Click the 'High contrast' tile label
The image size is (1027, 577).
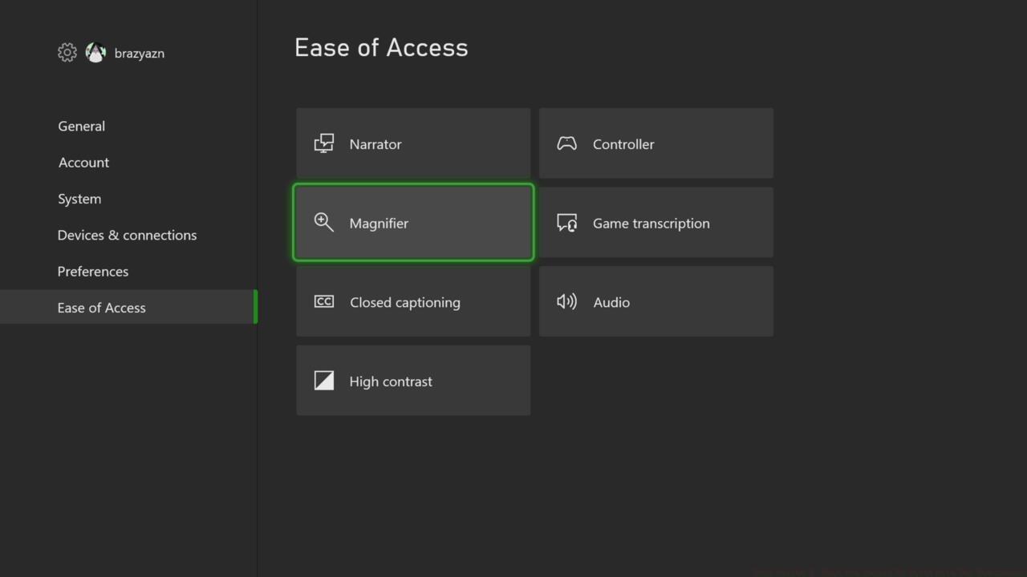tap(391, 381)
